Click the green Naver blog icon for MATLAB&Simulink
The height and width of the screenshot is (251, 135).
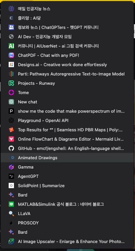(x=11, y=204)
